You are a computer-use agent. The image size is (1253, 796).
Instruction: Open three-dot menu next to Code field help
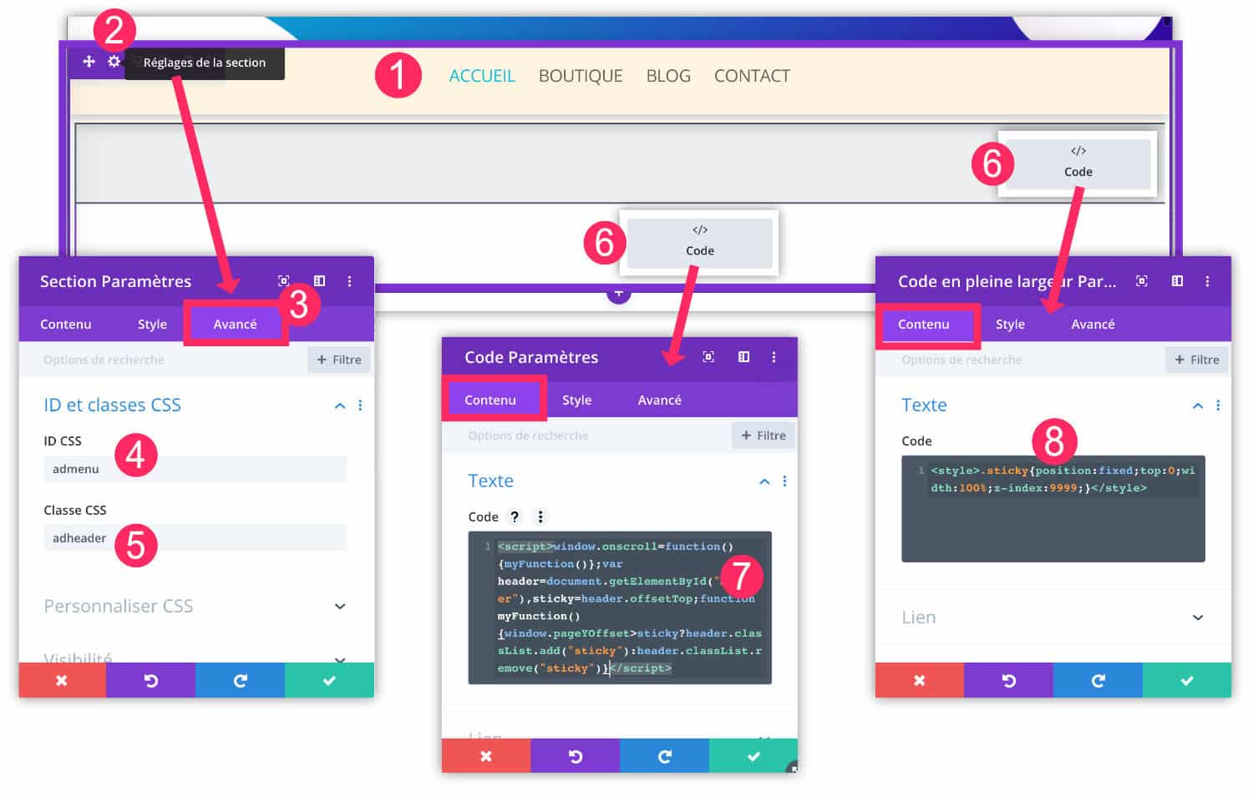tap(540, 516)
